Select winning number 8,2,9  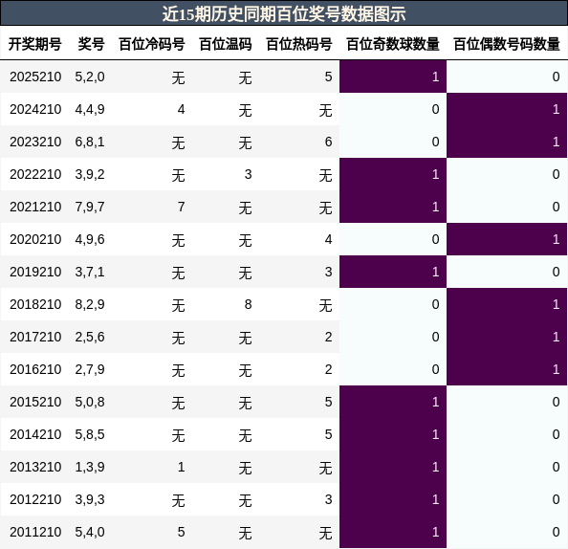pyautogui.click(x=90, y=304)
